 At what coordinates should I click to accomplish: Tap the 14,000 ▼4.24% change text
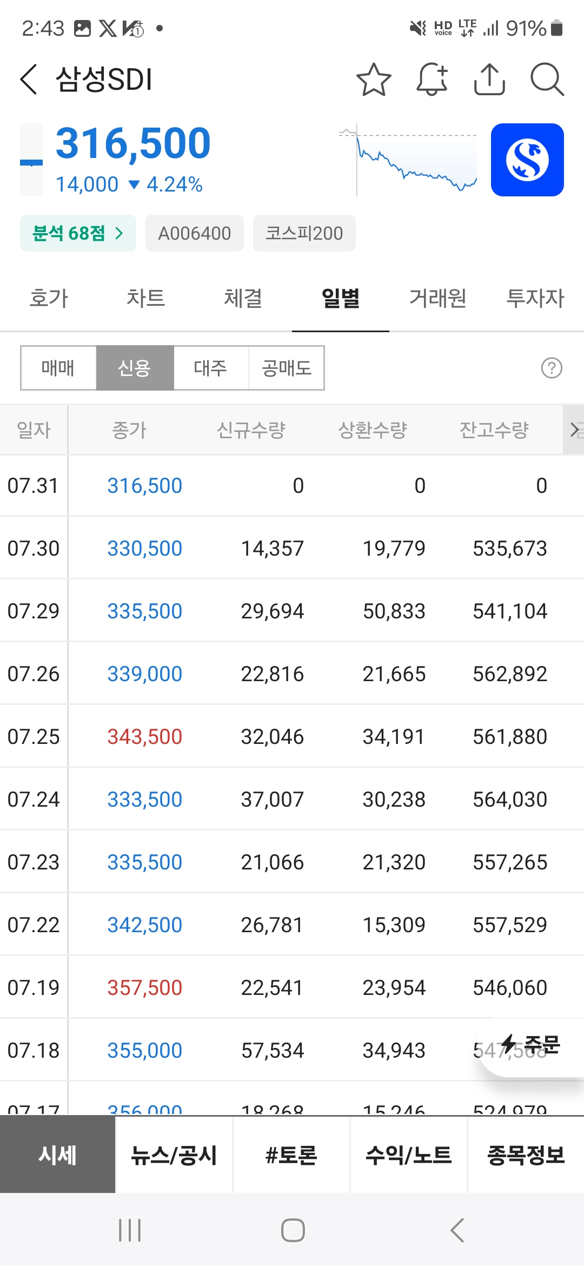[x=129, y=184]
